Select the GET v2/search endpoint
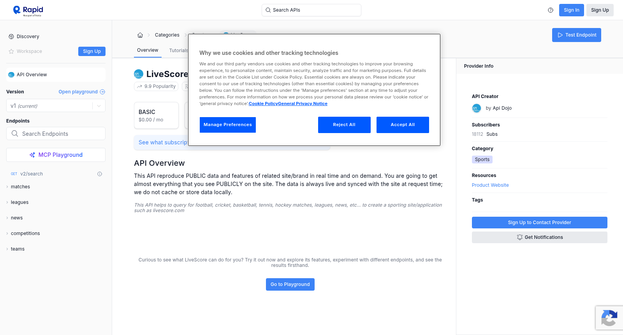 (x=56, y=174)
